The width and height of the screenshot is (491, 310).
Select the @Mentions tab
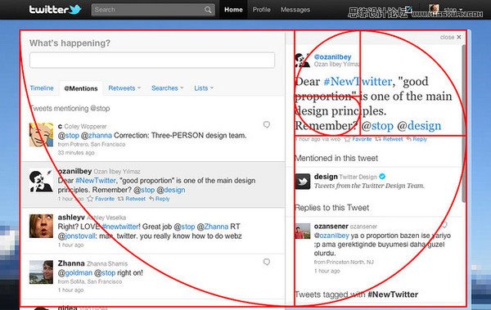(81, 88)
